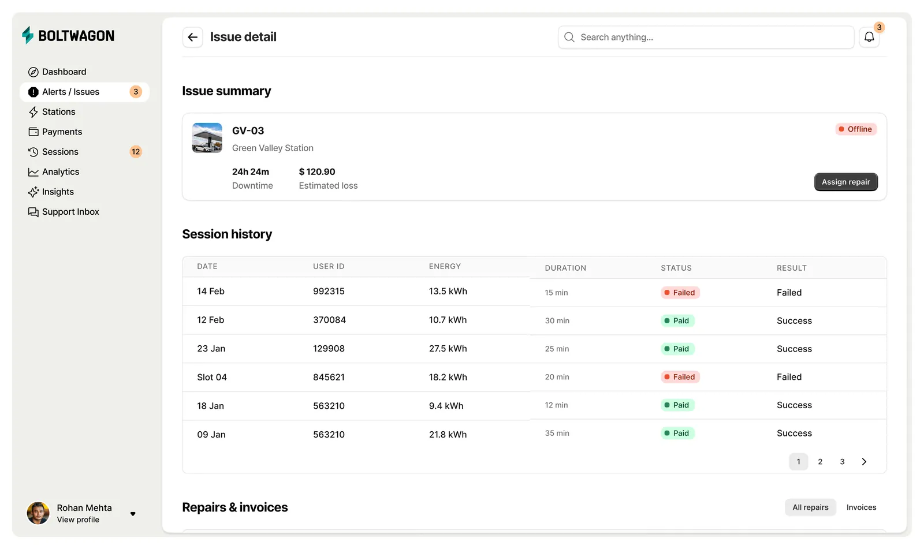Click the DURATION column header
The image size is (924, 549).
[x=565, y=268]
